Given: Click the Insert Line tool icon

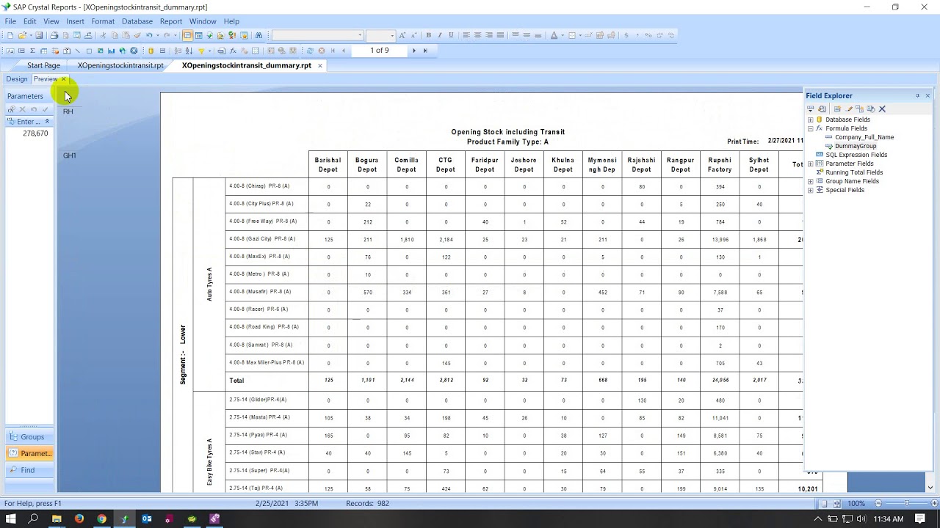Looking at the screenshot, I should point(77,51).
